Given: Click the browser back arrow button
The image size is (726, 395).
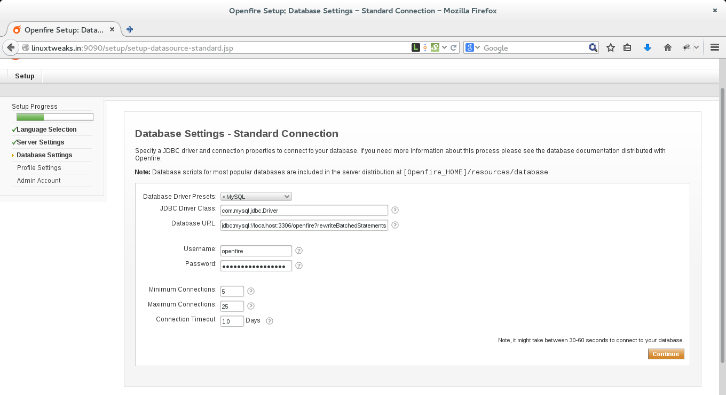Looking at the screenshot, I should tap(11, 47).
